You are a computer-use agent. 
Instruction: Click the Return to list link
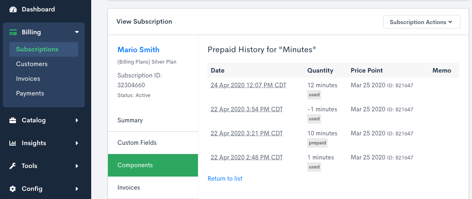pos(225,179)
